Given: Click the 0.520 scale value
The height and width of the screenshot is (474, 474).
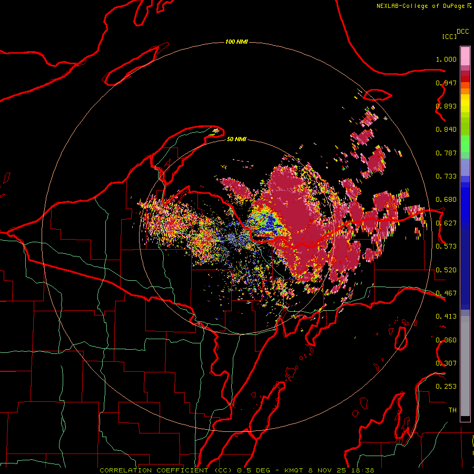Looking at the screenshot, I should coord(446,270).
